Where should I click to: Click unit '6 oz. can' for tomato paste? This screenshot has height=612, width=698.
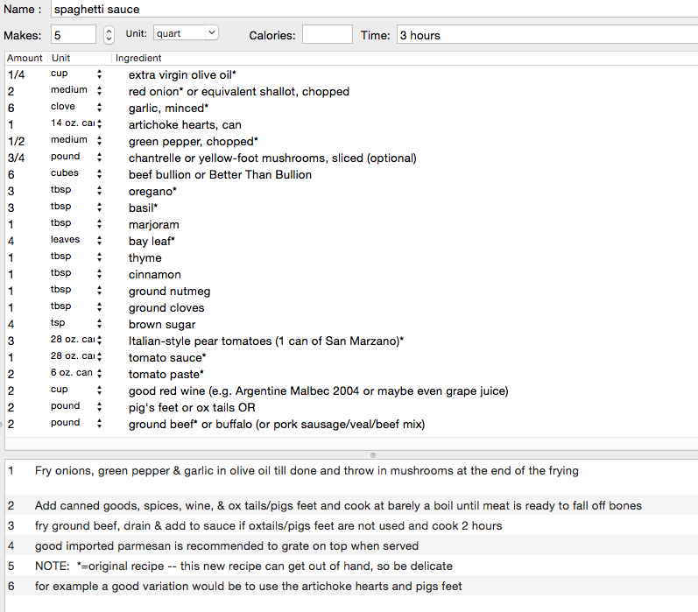click(71, 373)
